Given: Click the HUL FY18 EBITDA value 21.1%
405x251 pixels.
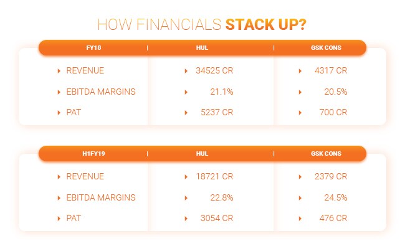Looking at the screenshot, I should [222, 92].
